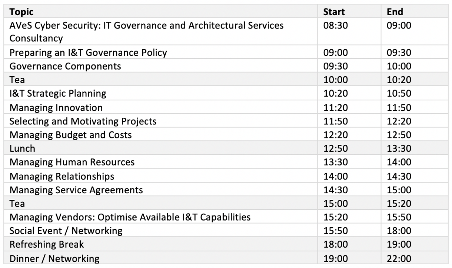Click Preparing an I&T Governance Policy
Viewport: 452px width, 268px height.
coord(88,53)
